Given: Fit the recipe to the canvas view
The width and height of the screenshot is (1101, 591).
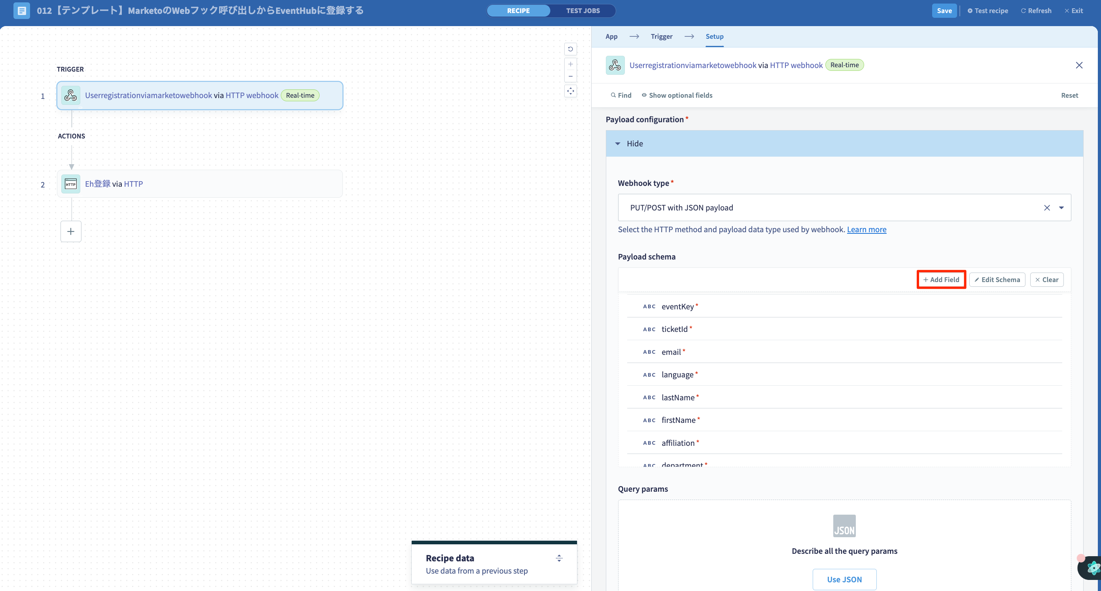Looking at the screenshot, I should [571, 91].
